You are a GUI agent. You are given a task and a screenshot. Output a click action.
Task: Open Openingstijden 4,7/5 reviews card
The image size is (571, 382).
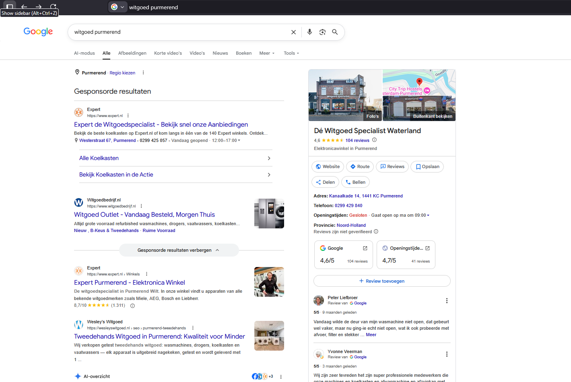pos(406,255)
